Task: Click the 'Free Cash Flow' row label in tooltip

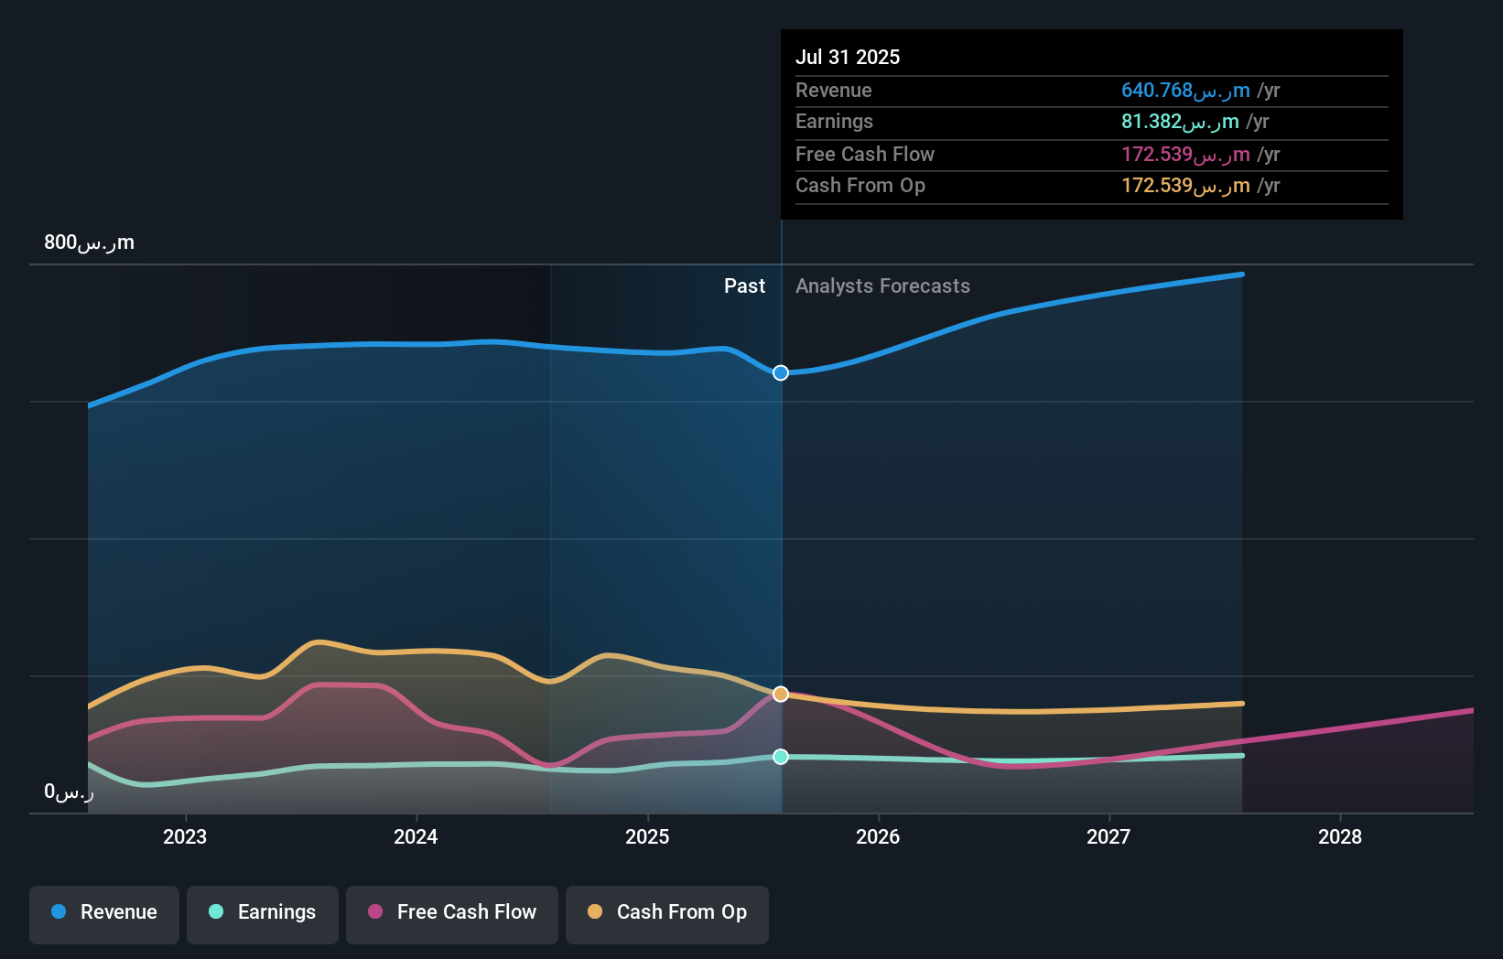Action: pos(865,155)
